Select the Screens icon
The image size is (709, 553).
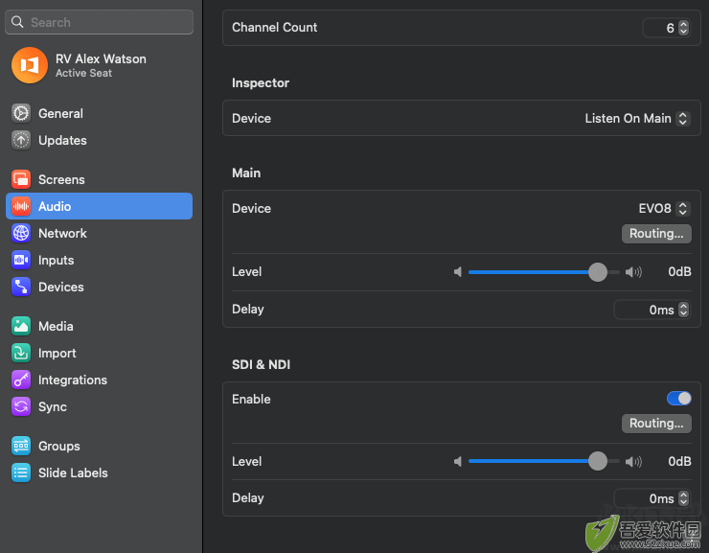coord(21,179)
